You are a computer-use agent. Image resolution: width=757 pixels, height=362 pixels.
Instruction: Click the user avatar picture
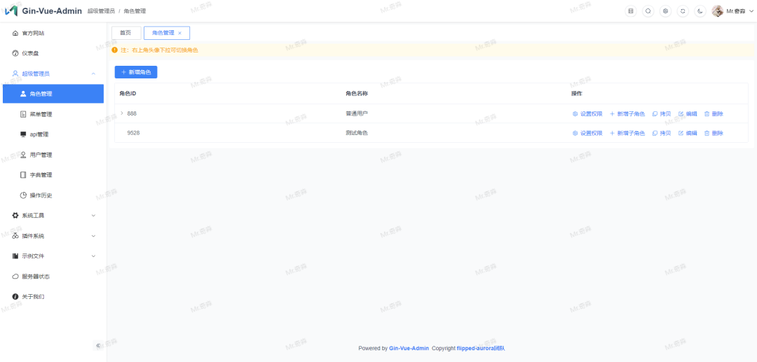[718, 11]
